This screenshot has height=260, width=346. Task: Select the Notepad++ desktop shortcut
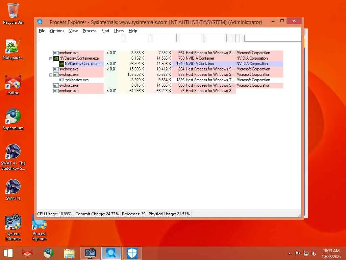tap(13, 49)
